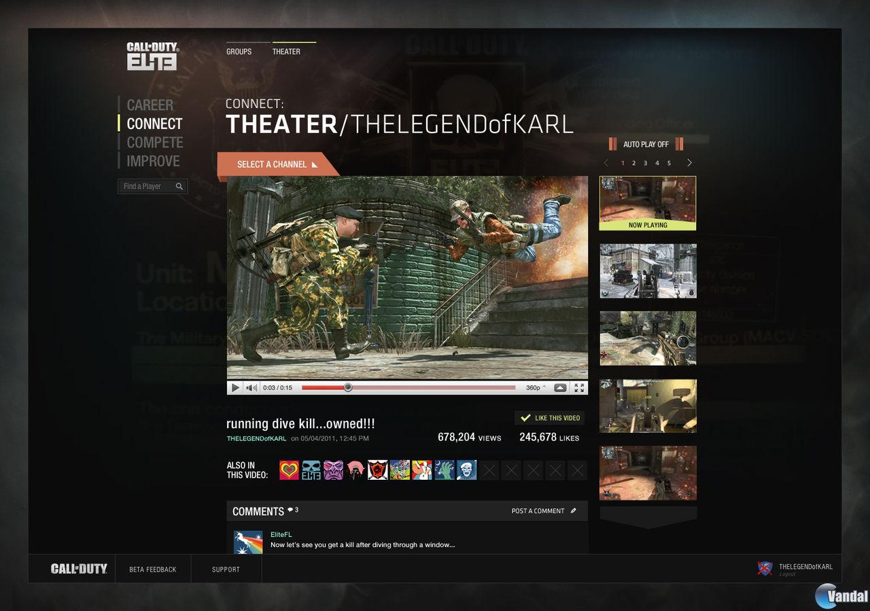
Task: Click the player search magnifier icon
Action: (x=179, y=186)
